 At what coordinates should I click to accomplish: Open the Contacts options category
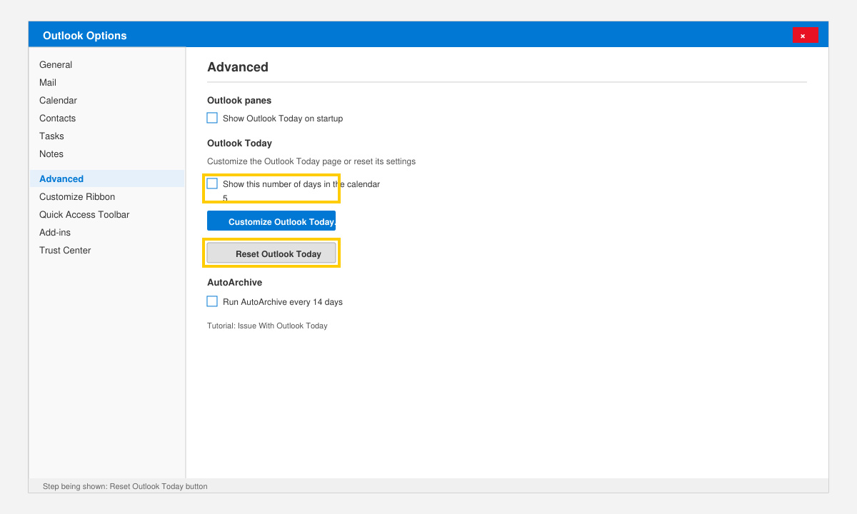pyautogui.click(x=107, y=119)
